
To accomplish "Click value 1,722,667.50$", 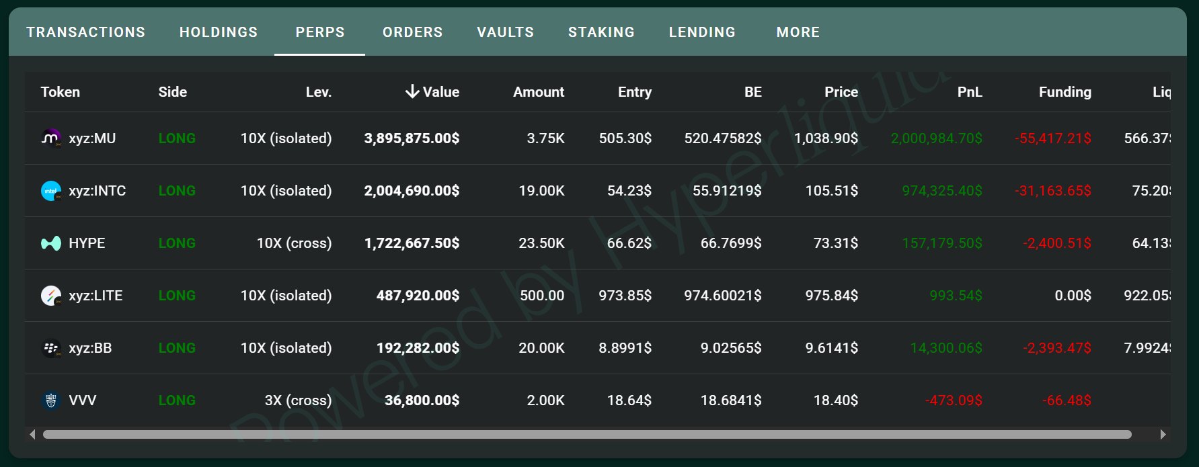I will pyautogui.click(x=412, y=243).
